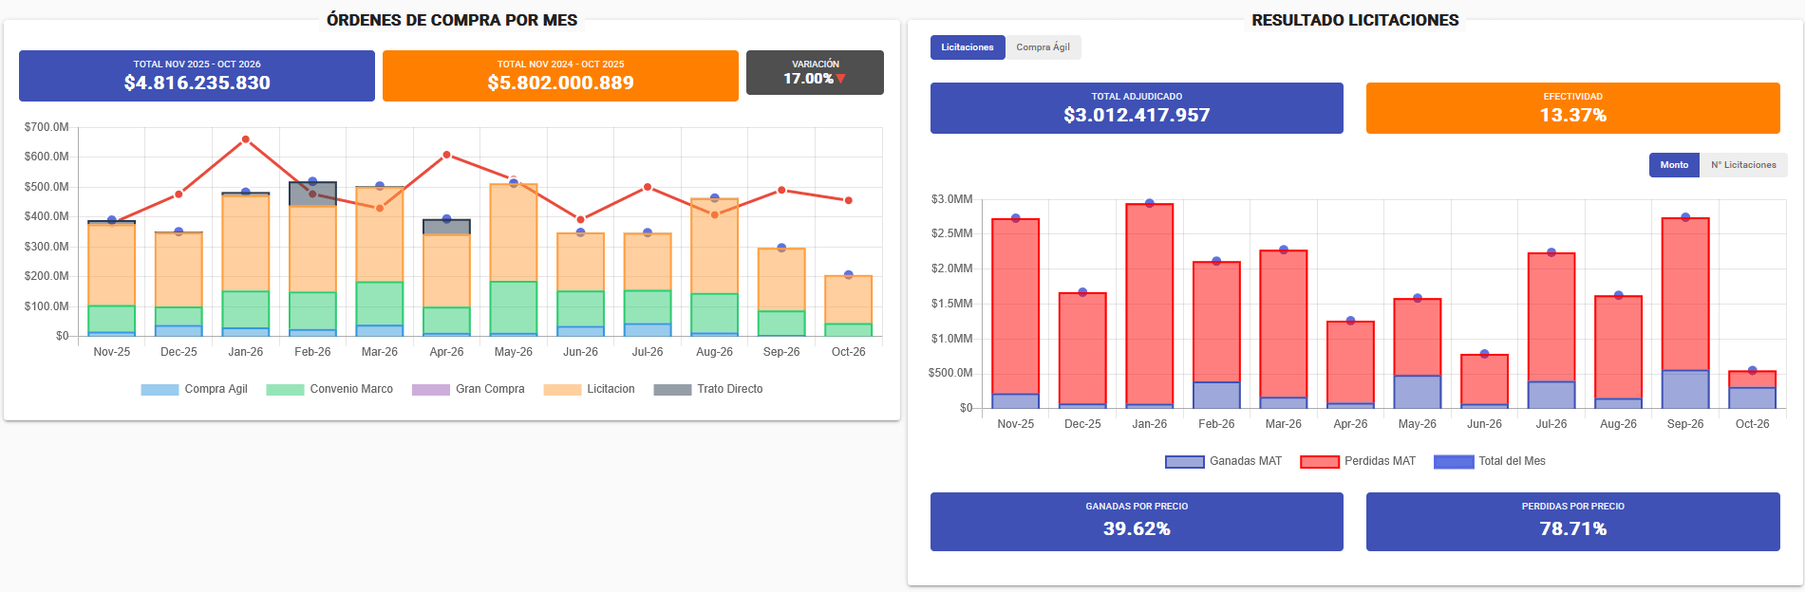
Task: Click the Total Adjudicado card
Action: (1137, 108)
